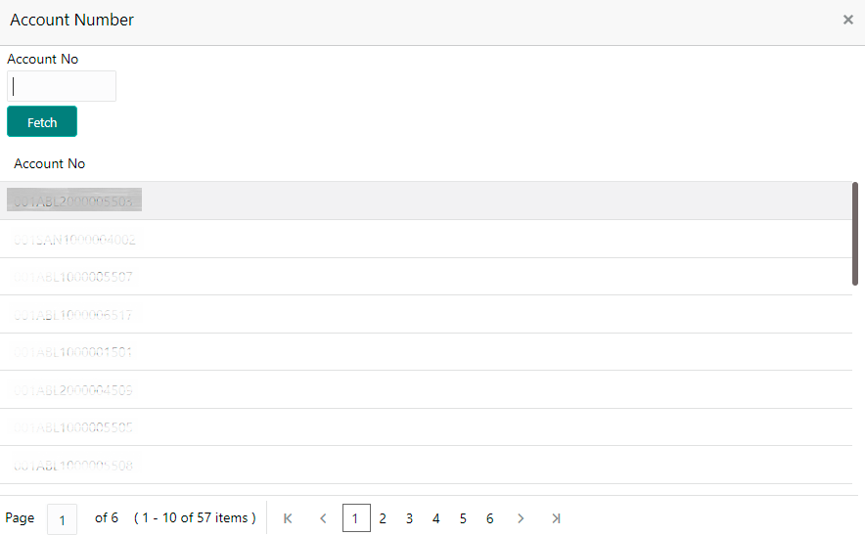The image size is (865, 536).
Task: Go to the previous page of results
Action: pyautogui.click(x=323, y=518)
